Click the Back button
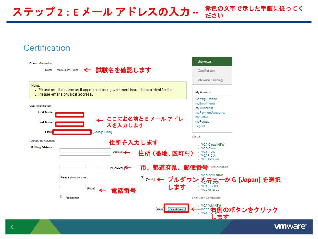This screenshot has height=239, width=318. click(160, 209)
